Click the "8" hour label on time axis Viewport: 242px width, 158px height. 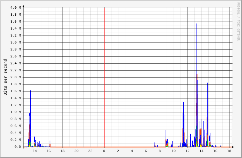[160, 151]
